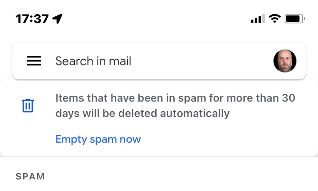Open the hamburger navigation menu
Image resolution: width=318 pixels, height=191 pixels.
[x=34, y=61]
